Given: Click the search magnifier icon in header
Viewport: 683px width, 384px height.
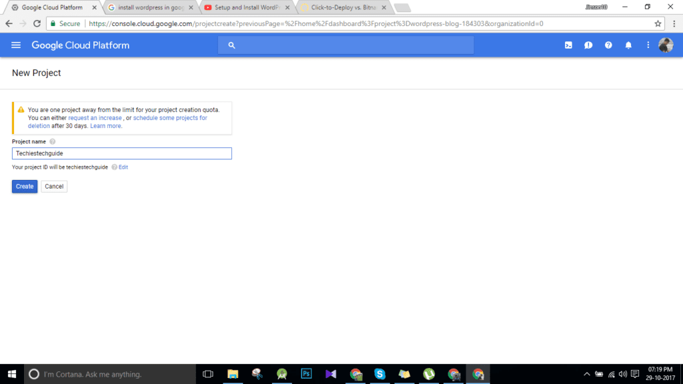Looking at the screenshot, I should coord(231,45).
